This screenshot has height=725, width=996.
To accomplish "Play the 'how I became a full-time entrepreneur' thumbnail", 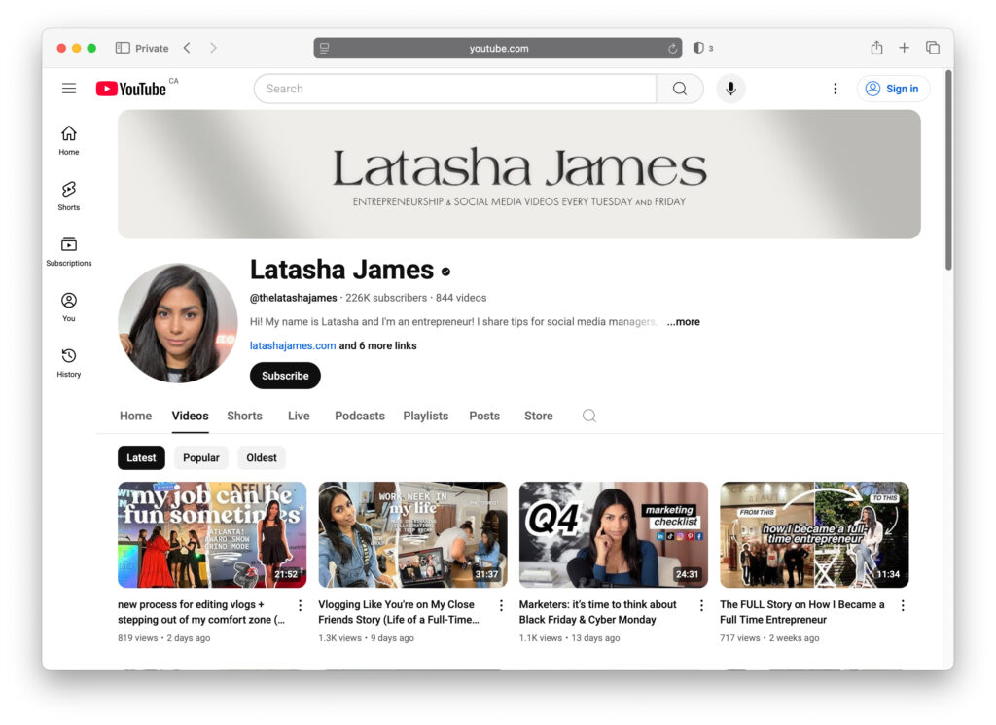I will click(x=814, y=534).
